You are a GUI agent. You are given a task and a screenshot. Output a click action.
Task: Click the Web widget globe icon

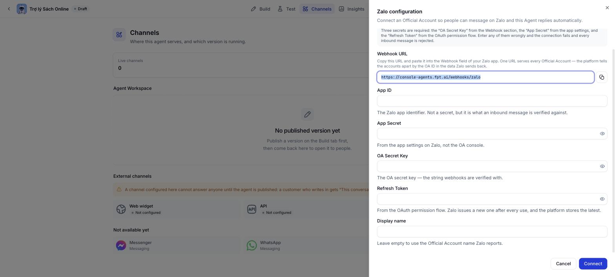[121, 209]
